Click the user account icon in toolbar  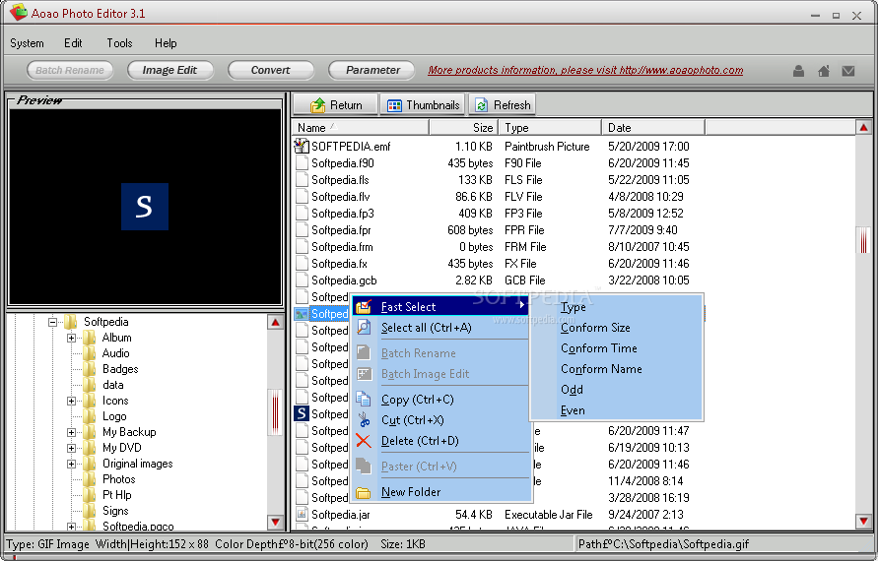coord(798,71)
